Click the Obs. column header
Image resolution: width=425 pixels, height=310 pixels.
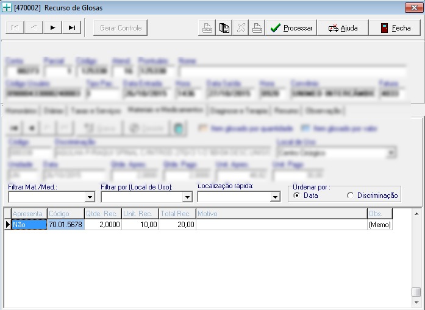(x=380, y=214)
